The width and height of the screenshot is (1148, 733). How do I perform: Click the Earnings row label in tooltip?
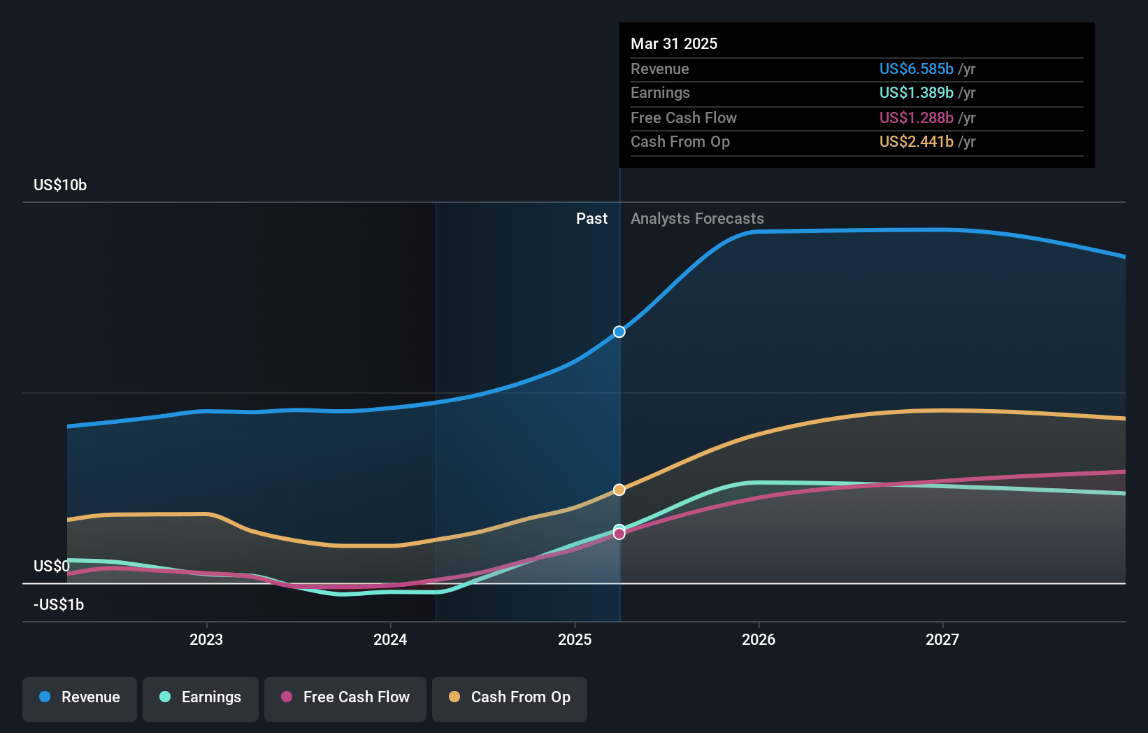pos(660,92)
